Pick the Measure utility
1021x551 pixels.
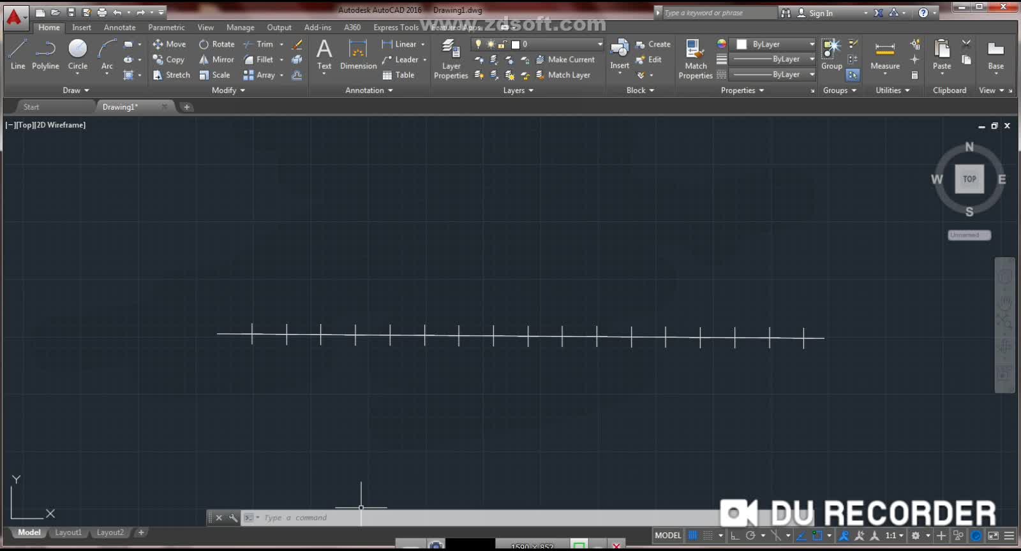point(884,54)
